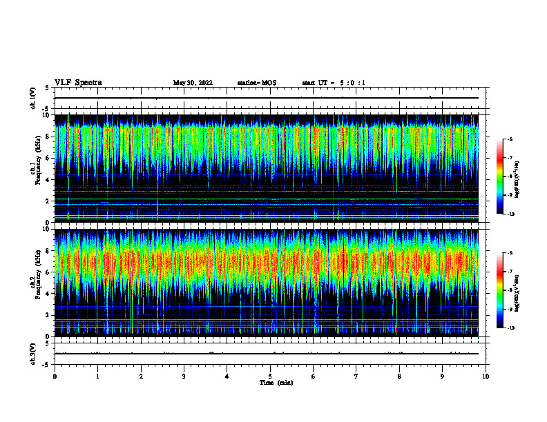
Task: Click the "1" tick on the time axis
Action: click(x=97, y=376)
